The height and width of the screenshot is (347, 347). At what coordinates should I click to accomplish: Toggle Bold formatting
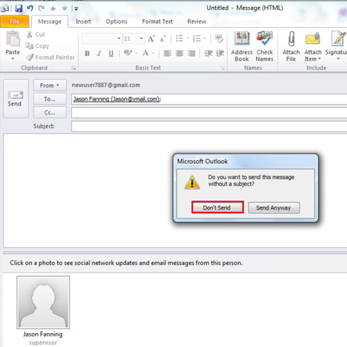coord(87,53)
